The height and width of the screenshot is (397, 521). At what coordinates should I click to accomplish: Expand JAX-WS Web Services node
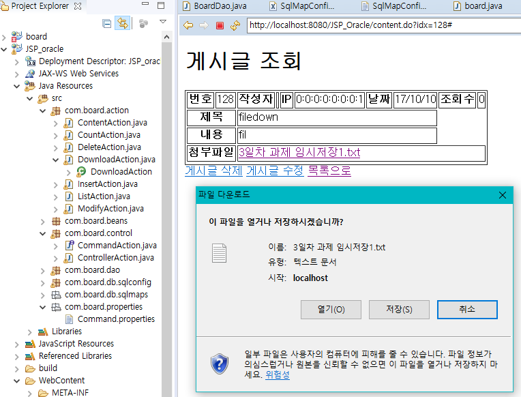[x=17, y=74]
